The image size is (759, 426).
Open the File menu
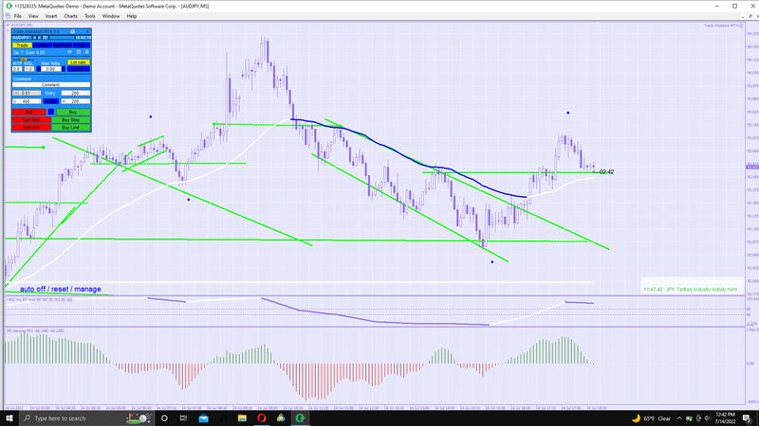(17, 16)
